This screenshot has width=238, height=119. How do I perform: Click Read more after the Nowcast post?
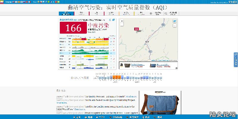pos(131,96)
